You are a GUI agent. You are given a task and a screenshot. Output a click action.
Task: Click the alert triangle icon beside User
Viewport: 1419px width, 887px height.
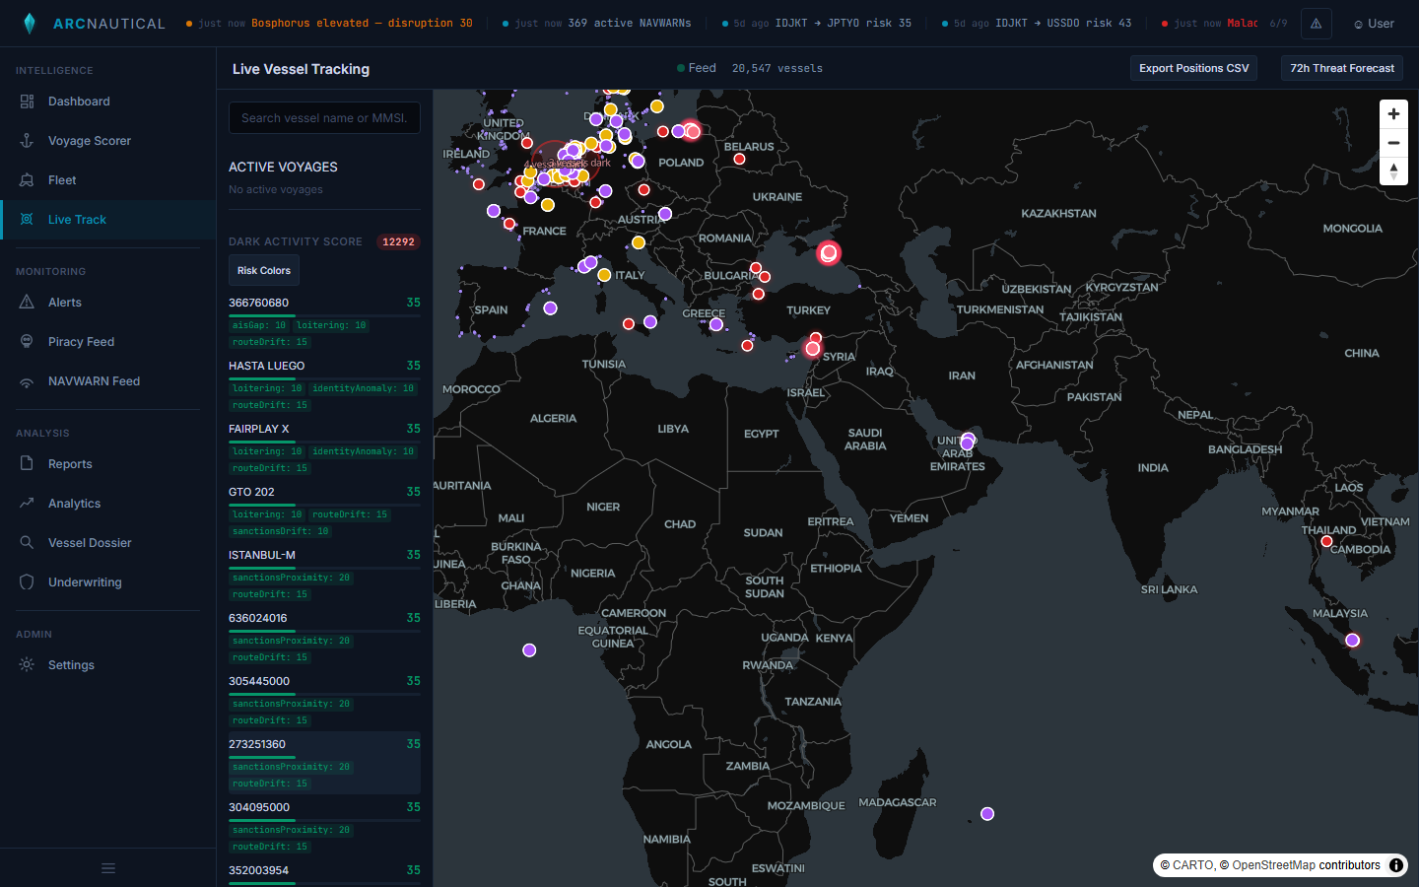[1316, 23]
